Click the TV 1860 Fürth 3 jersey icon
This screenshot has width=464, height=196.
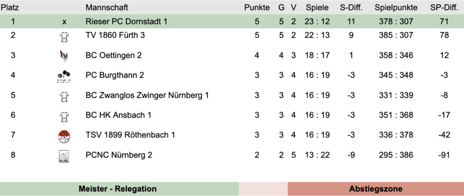(x=64, y=36)
